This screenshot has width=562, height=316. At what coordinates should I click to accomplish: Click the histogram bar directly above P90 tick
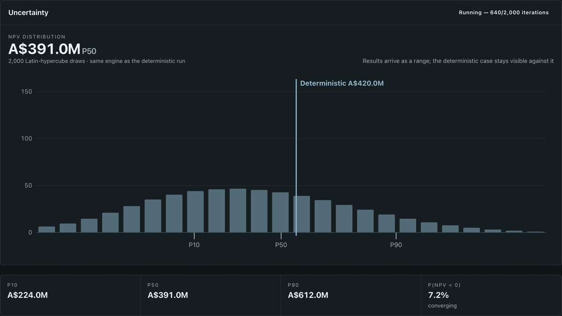coord(387,223)
